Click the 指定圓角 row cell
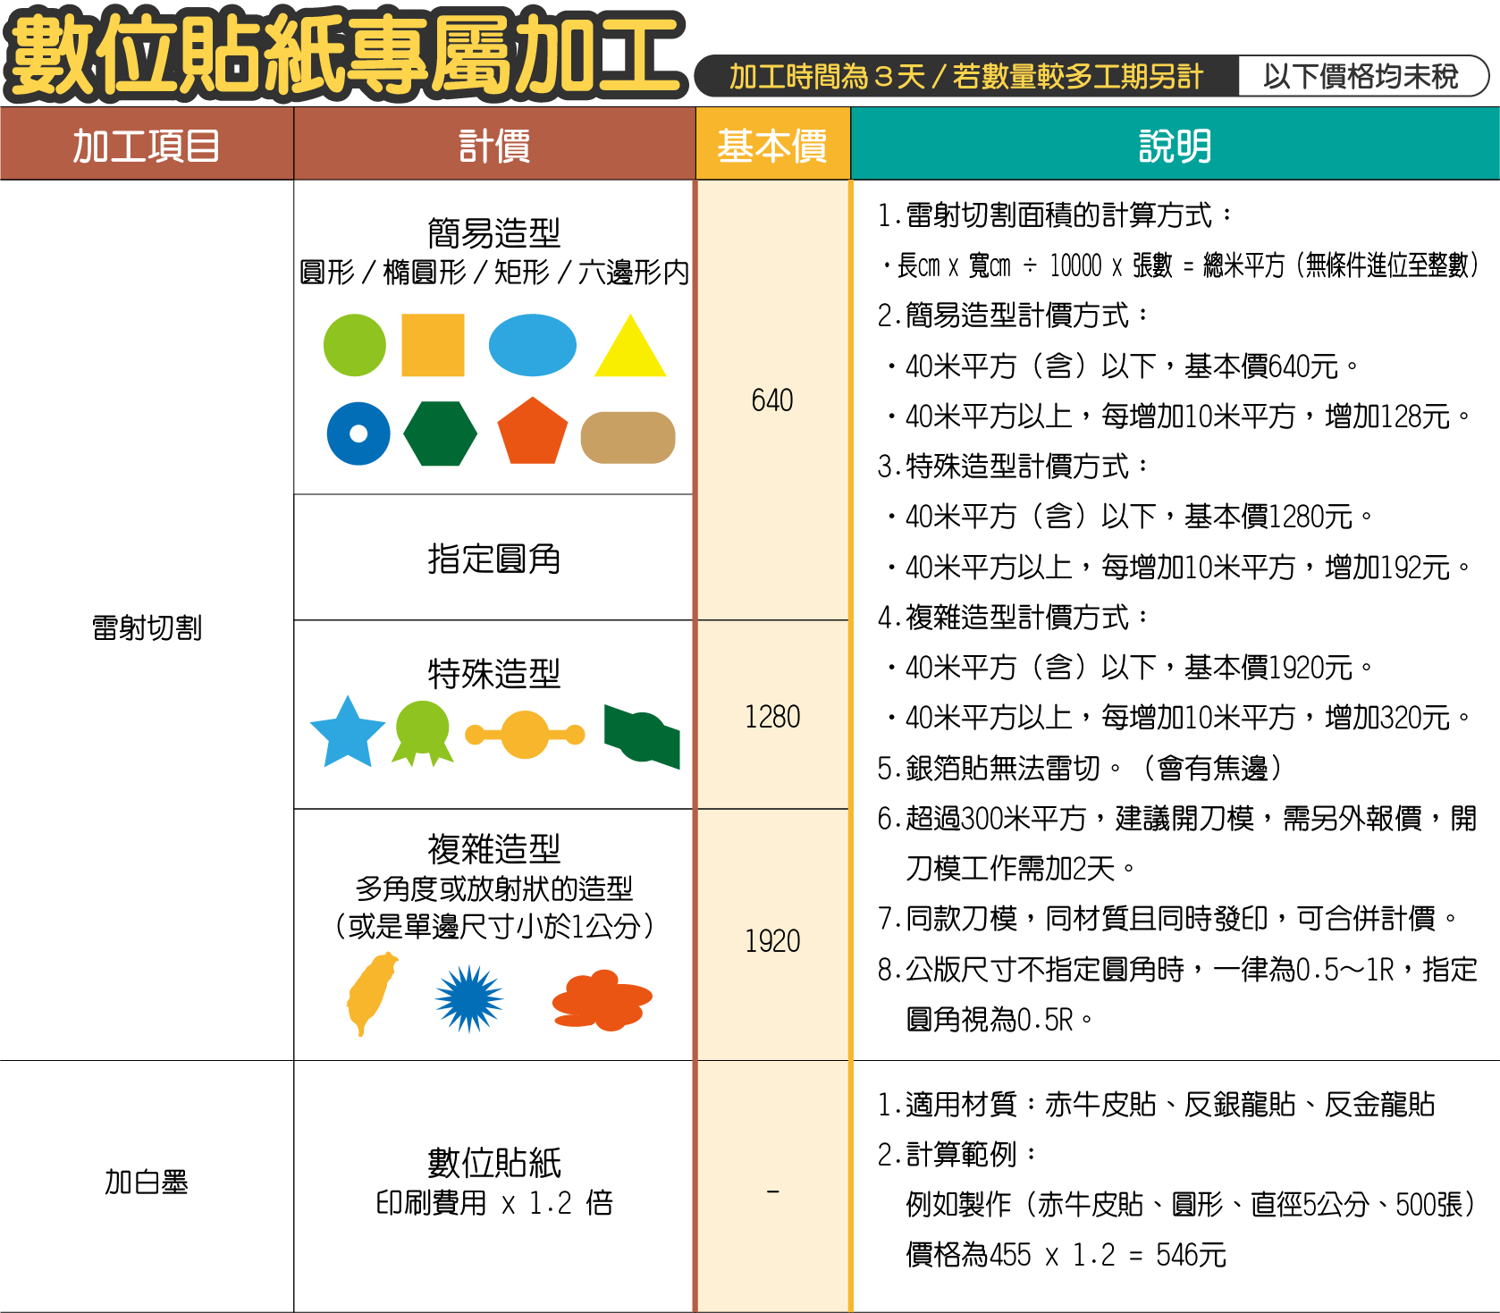This screenshot has height=1313, width=1500. (493, 559)
